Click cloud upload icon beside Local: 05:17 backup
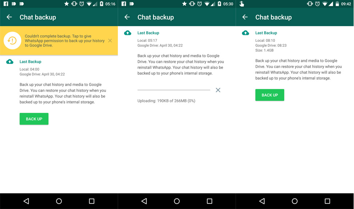 [x=128, y=33]
